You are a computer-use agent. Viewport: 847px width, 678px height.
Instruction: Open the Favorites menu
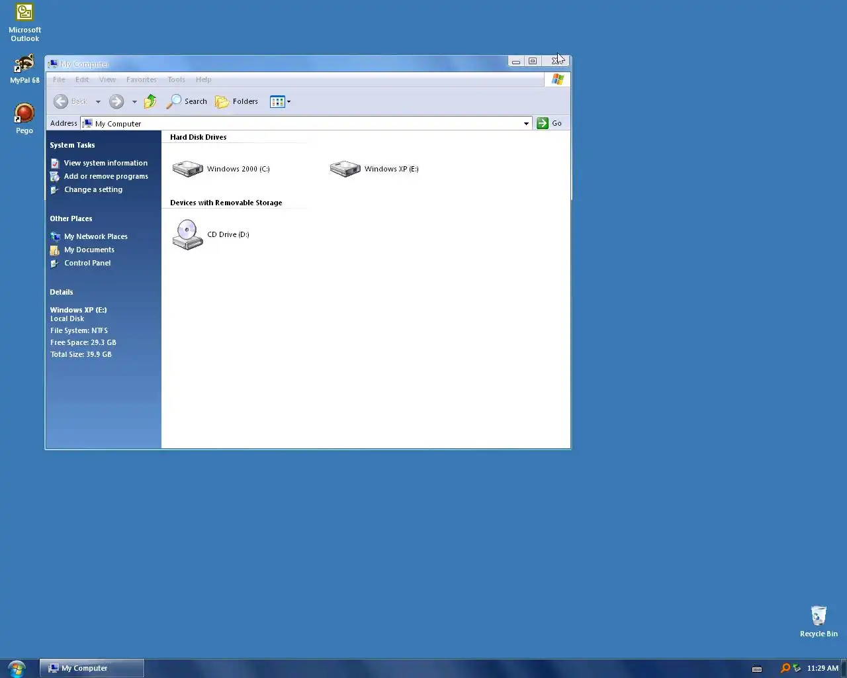tap(142, 79)
